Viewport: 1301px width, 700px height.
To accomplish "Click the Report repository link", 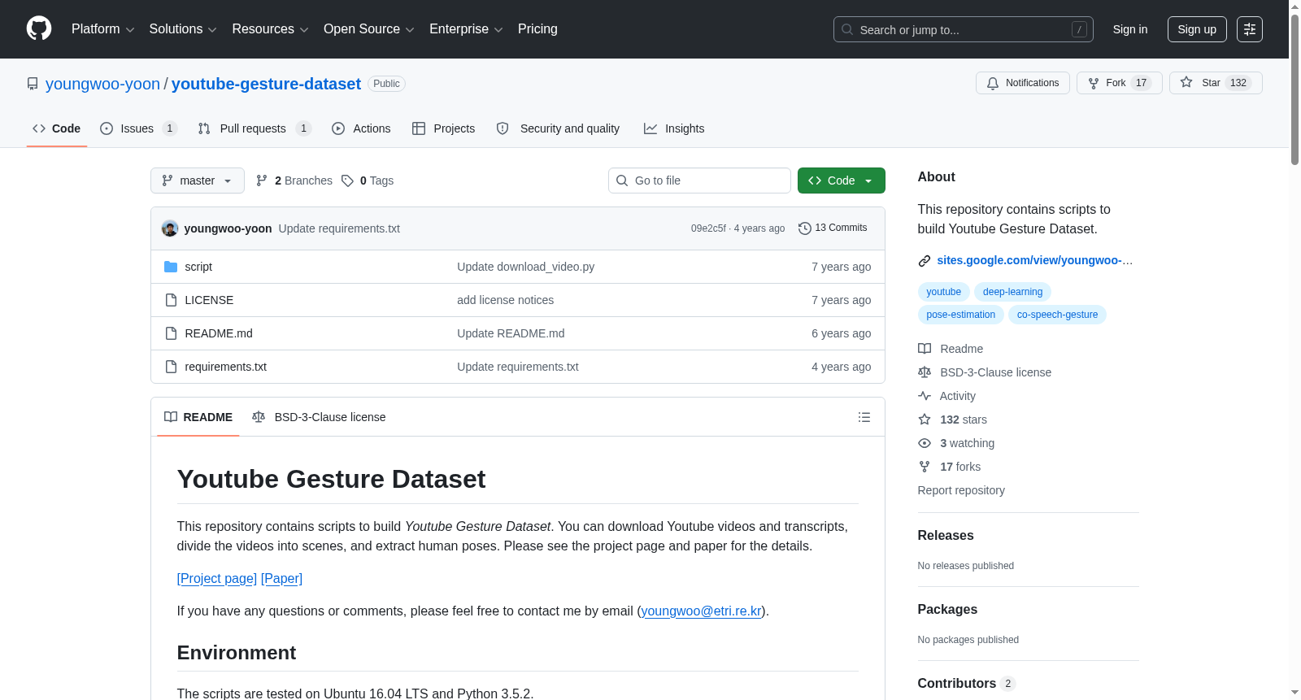I will point(961,490).
